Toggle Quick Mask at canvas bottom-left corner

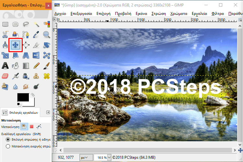click(x=55, y=150)
